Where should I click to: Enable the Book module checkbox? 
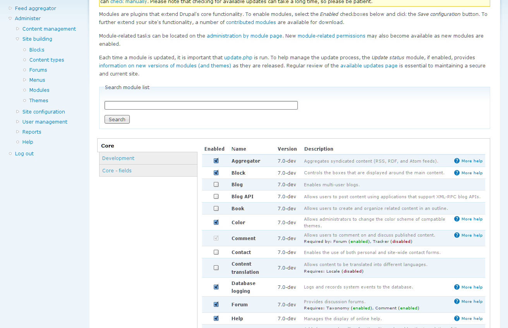(x=216, y=208)
